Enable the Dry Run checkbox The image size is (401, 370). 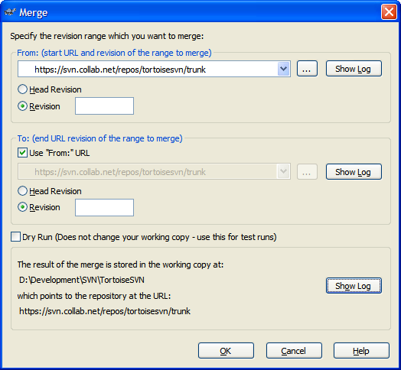pyautogui.click(x=15, y=237)
